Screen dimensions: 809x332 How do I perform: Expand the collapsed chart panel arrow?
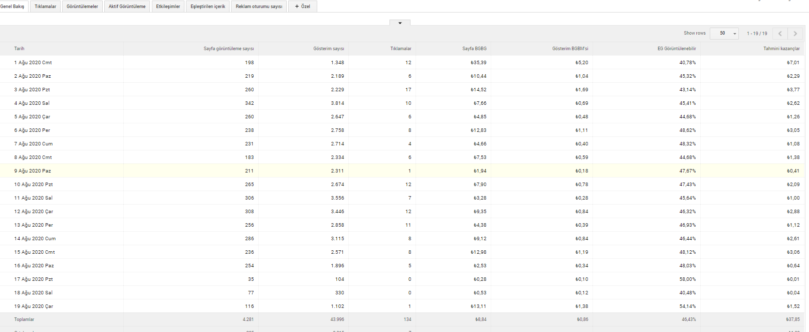pos(399,23)
